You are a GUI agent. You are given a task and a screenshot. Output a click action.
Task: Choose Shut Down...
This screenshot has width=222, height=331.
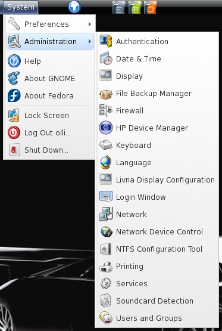point(50,150)
